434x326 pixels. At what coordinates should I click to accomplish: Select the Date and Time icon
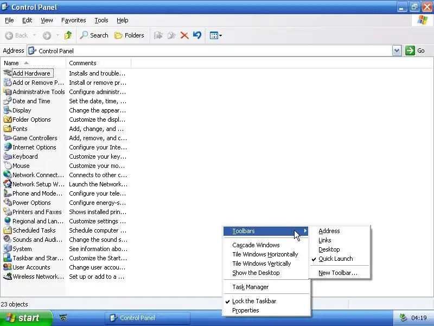point(8,101)
